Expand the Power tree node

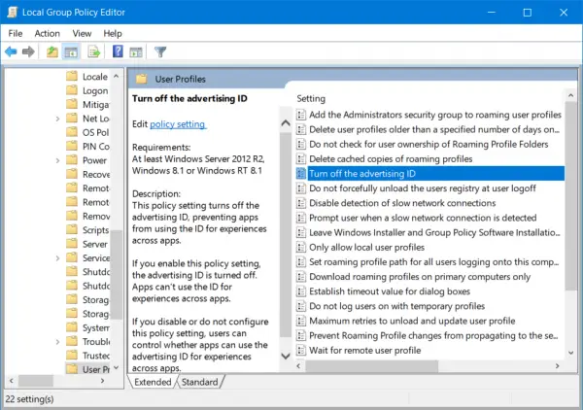pyautogui.click(x=57, y=160)
